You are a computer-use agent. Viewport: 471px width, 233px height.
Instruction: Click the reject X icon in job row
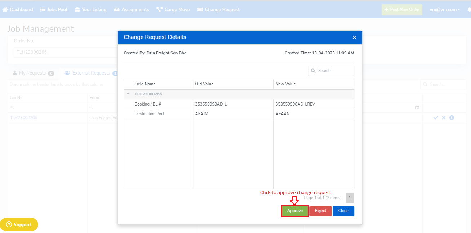[444, 118]
